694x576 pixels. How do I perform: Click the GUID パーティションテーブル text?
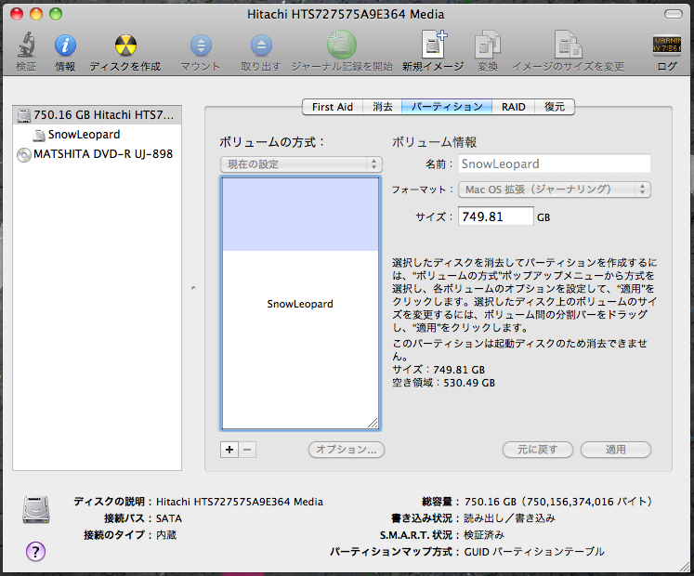[534, 552]
